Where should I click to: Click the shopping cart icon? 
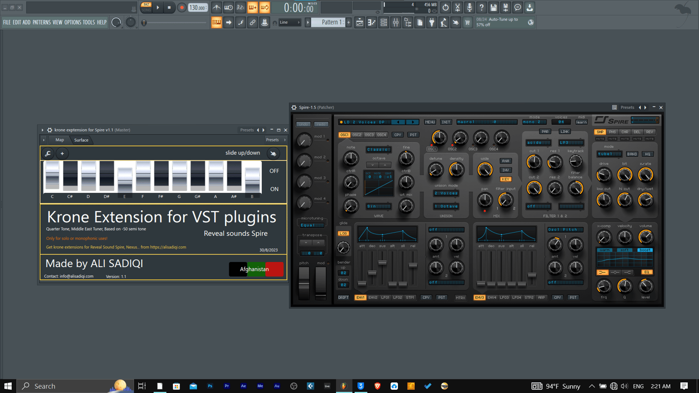[x=467, y=22]
